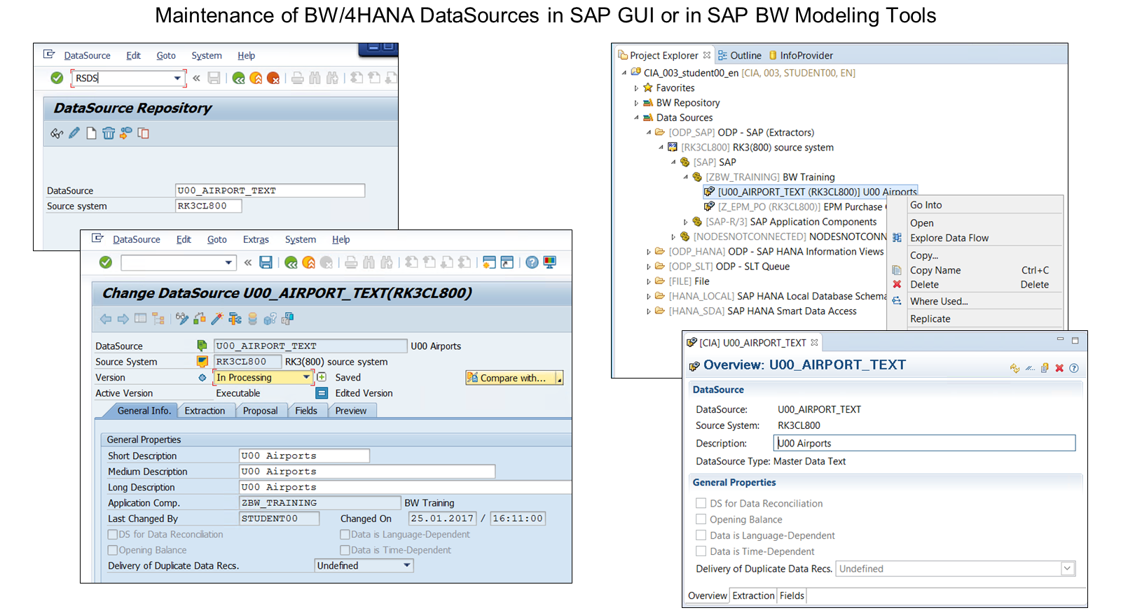Image resolution: width=1121 pixels, height=615 pixels.
Task: Click Activate magic wand icon in Change DataSource
Action: [x=217, y=319]
